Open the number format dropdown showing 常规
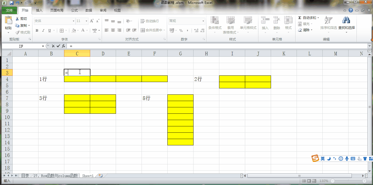The height and width of the screenshot is (185, 373). coord(203,21)
